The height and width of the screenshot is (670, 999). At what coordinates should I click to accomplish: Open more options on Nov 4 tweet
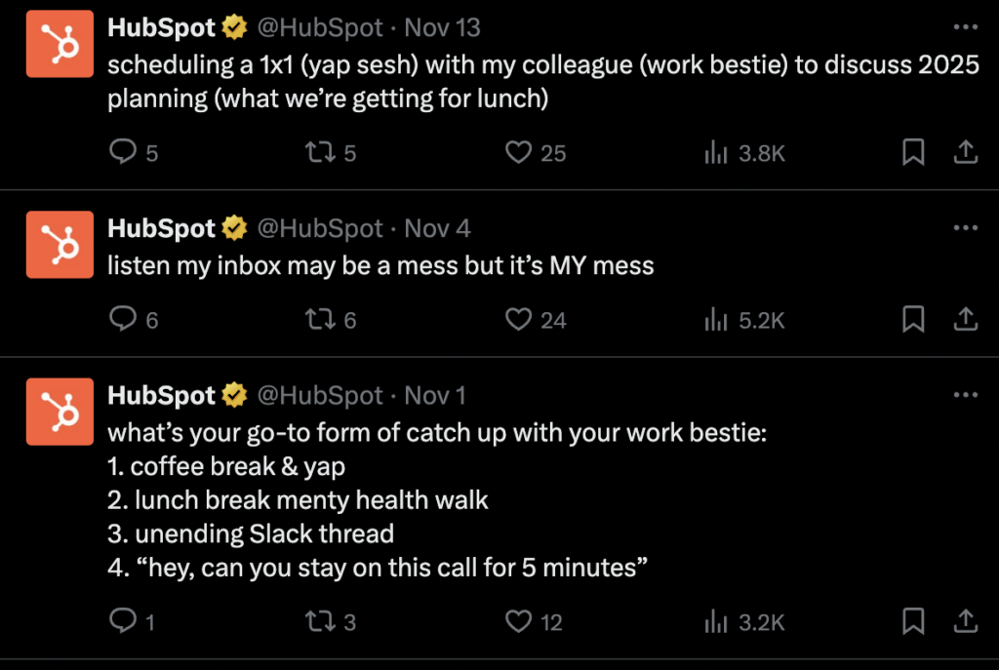click(x=965, y=227)
